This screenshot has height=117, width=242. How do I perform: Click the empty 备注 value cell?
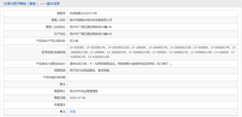[x=152, y=84]
